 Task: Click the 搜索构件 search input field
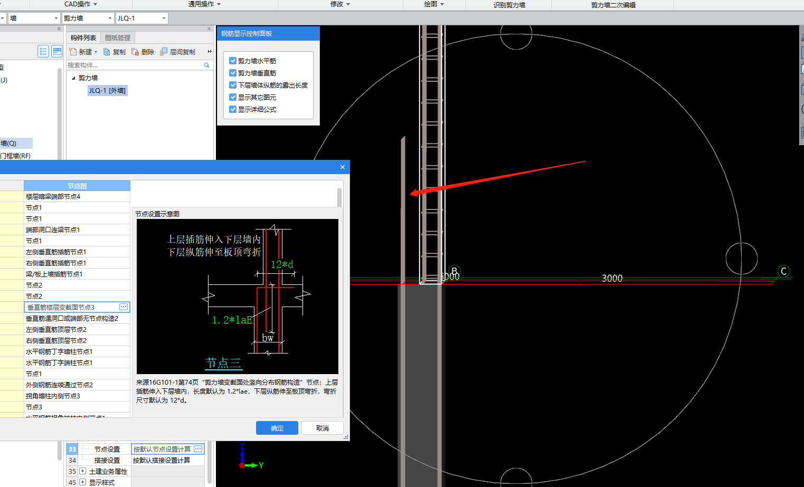(x=134, y=65)
